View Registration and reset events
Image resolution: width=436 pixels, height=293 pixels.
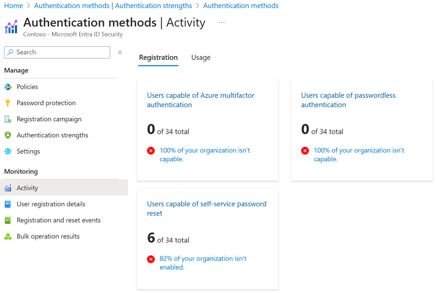pyautogui.click(x=58, y=220)
